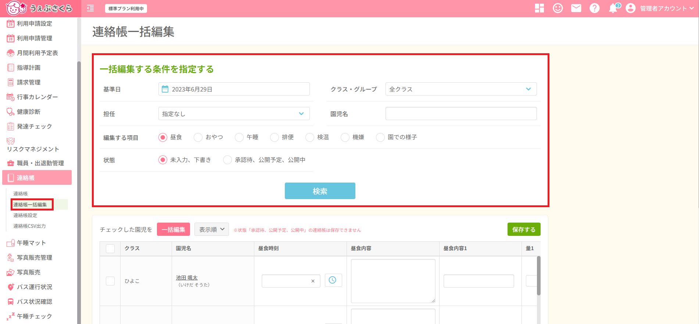Open the help question mark icon
Viewport: 699px width, 324px height.
tap(595, 8)
